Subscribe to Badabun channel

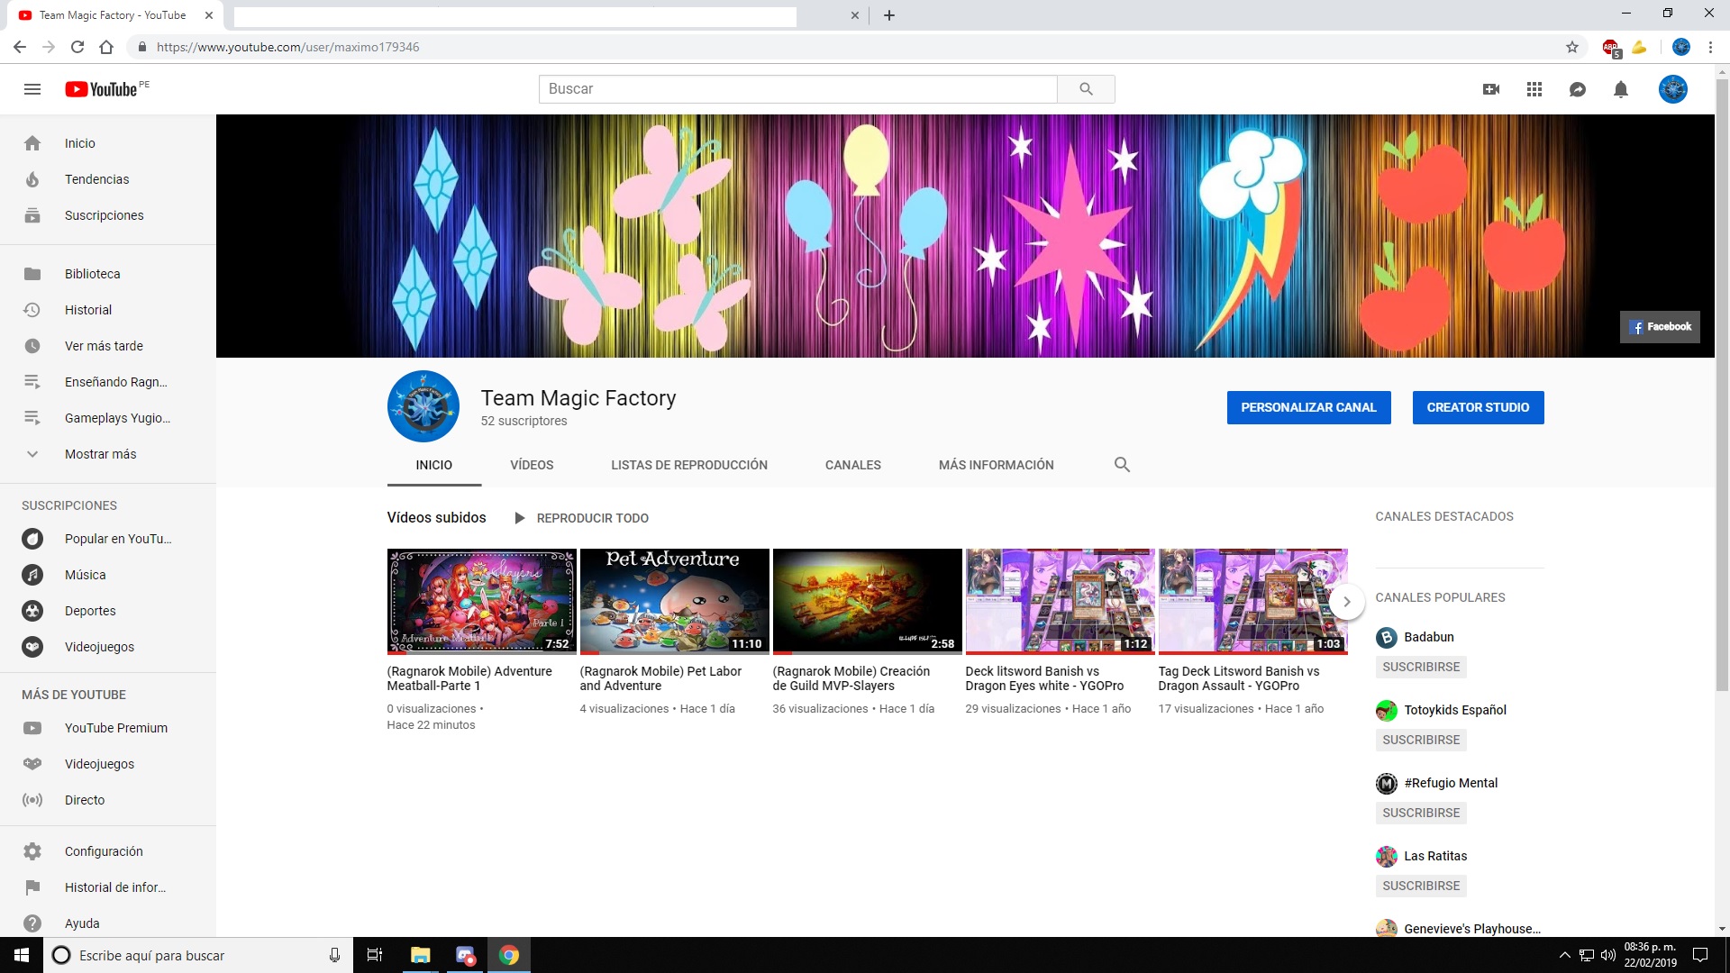coord(1421,667)
